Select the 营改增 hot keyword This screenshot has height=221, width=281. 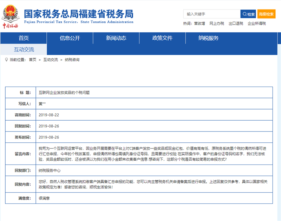tap(199, 24)
